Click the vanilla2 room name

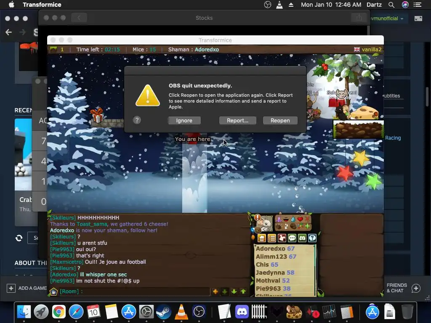372,50
